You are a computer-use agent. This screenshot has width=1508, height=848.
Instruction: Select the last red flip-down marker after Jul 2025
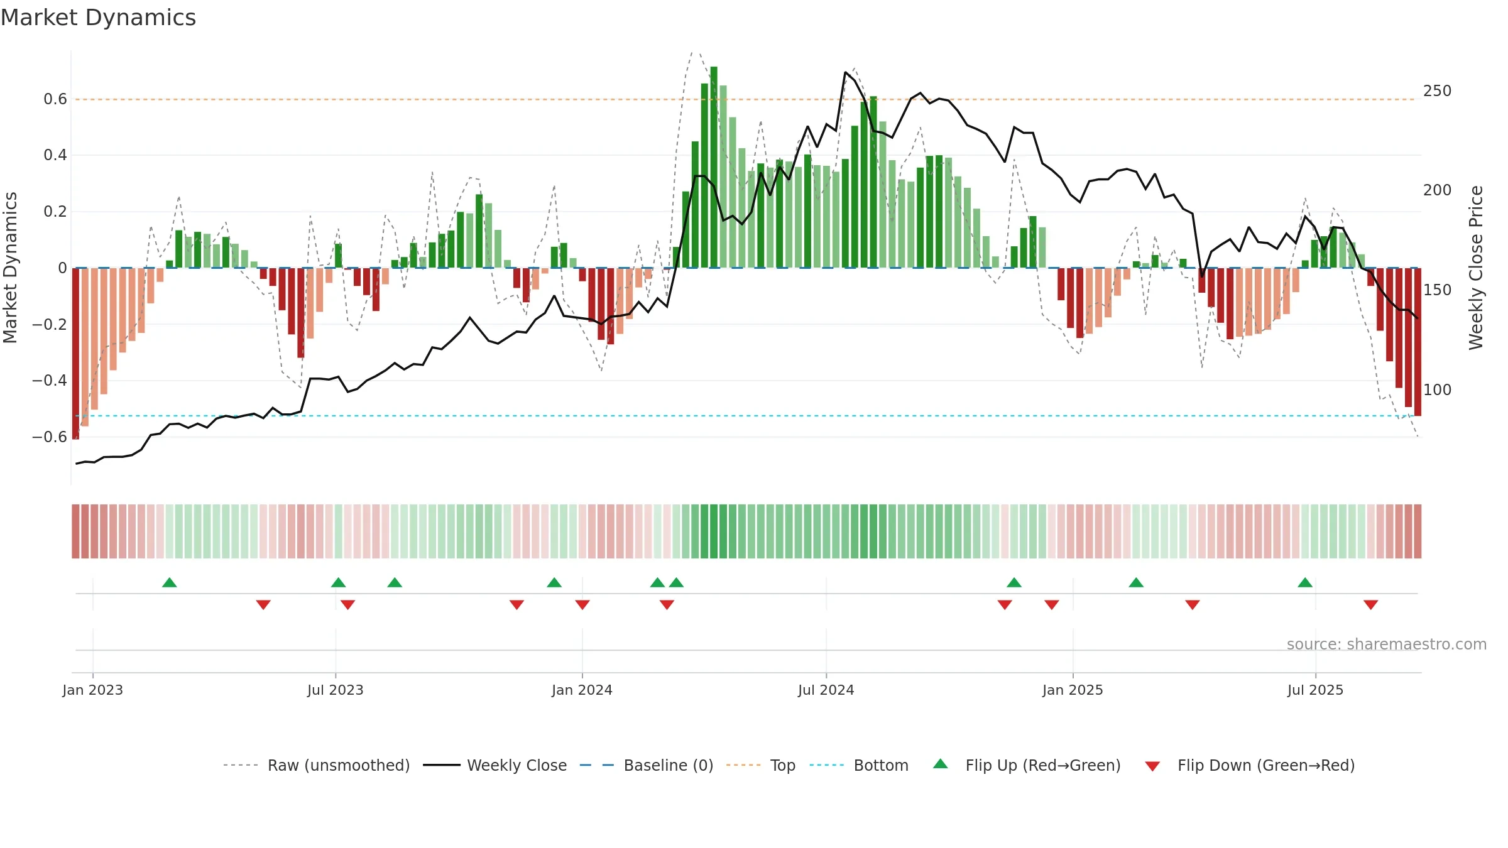tap(1371, 604)
